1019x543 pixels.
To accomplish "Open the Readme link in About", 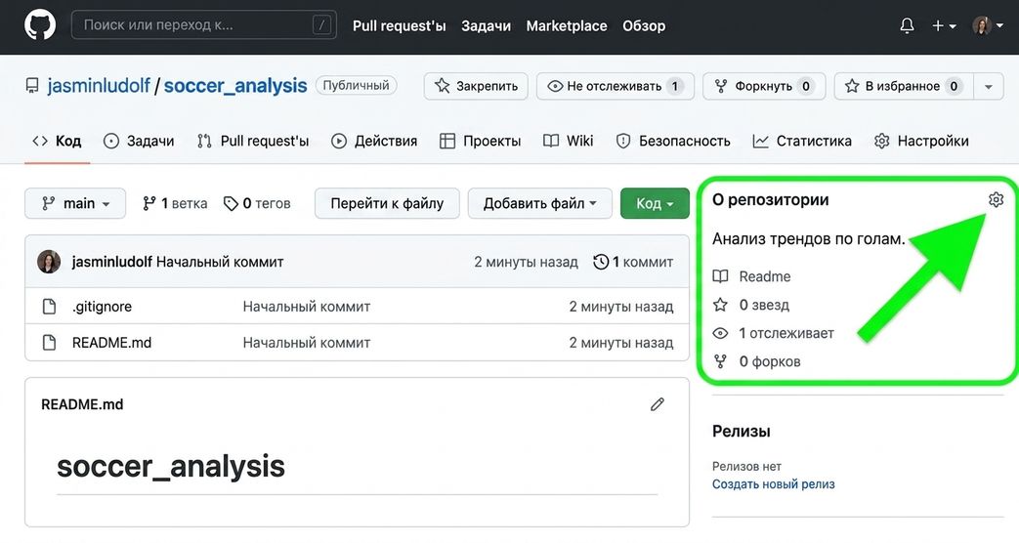I will coord(765,276).
